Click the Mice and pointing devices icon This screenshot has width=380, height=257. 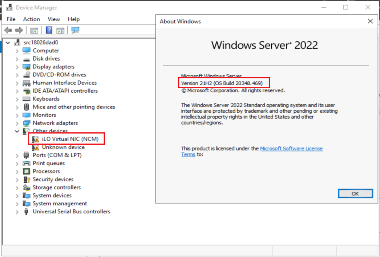tap(26, 107)
